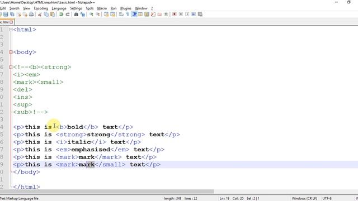
Task: Open the ? help menu
Action: pos(152,8)
